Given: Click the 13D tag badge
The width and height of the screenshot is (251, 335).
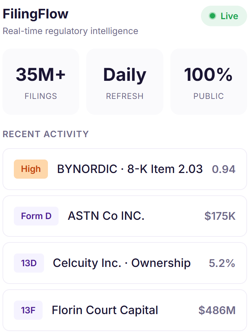Looking at the screenshot, I should point(29,263).
